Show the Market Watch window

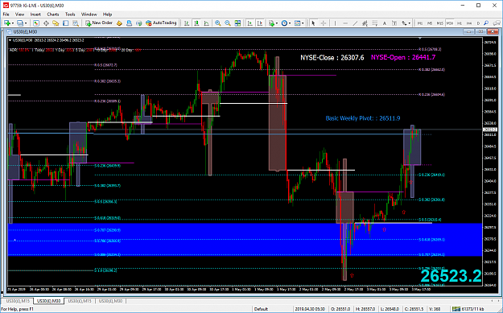[x=36, y=23]
